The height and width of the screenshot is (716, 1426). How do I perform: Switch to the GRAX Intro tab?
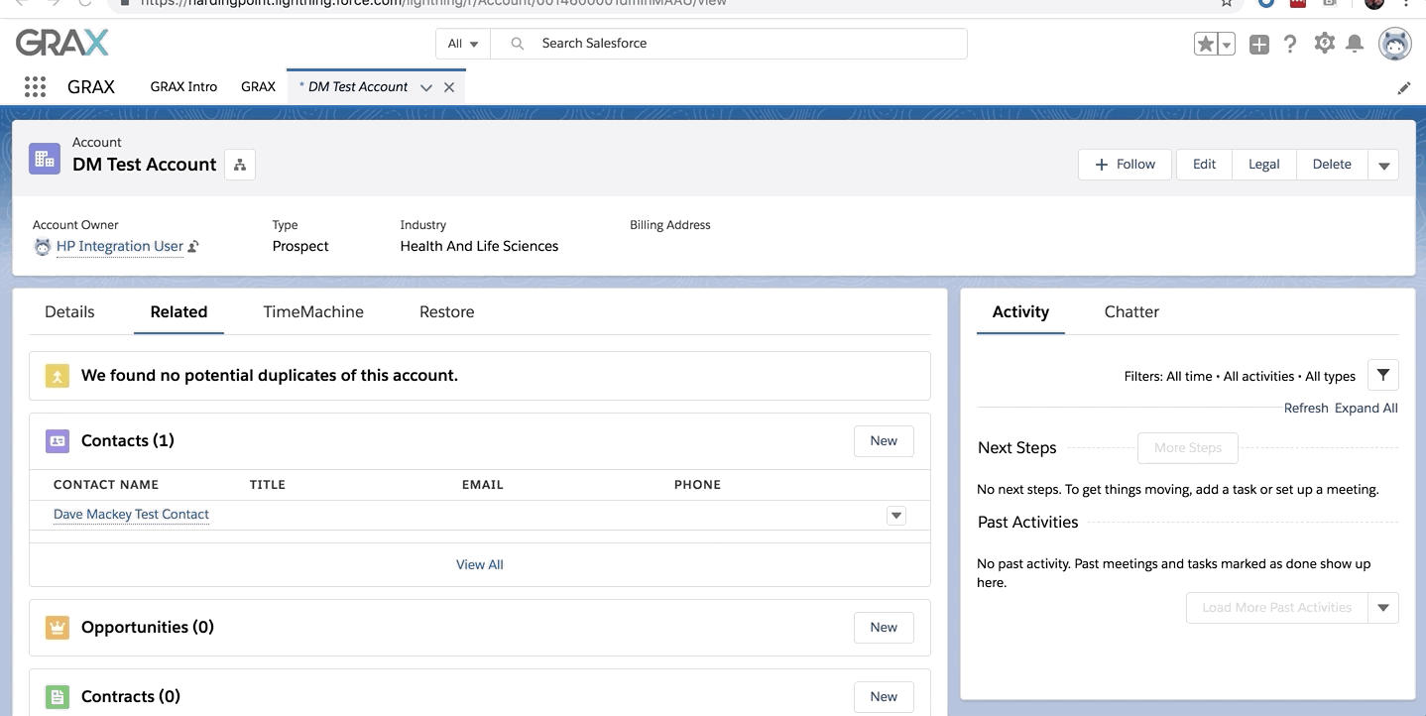pos(183,87)
